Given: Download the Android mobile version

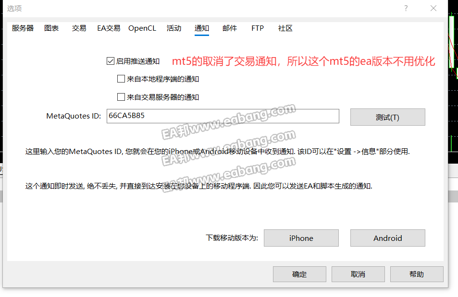Looking at the screenshot, I should (x=387, y=238).
